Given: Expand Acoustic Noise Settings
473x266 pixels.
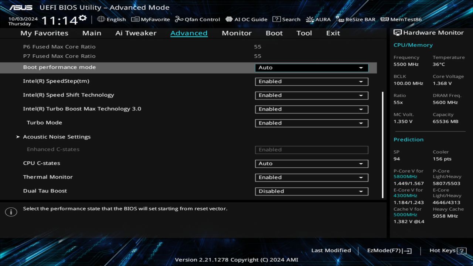Looking at the screenshot, I should click(57, 137).
